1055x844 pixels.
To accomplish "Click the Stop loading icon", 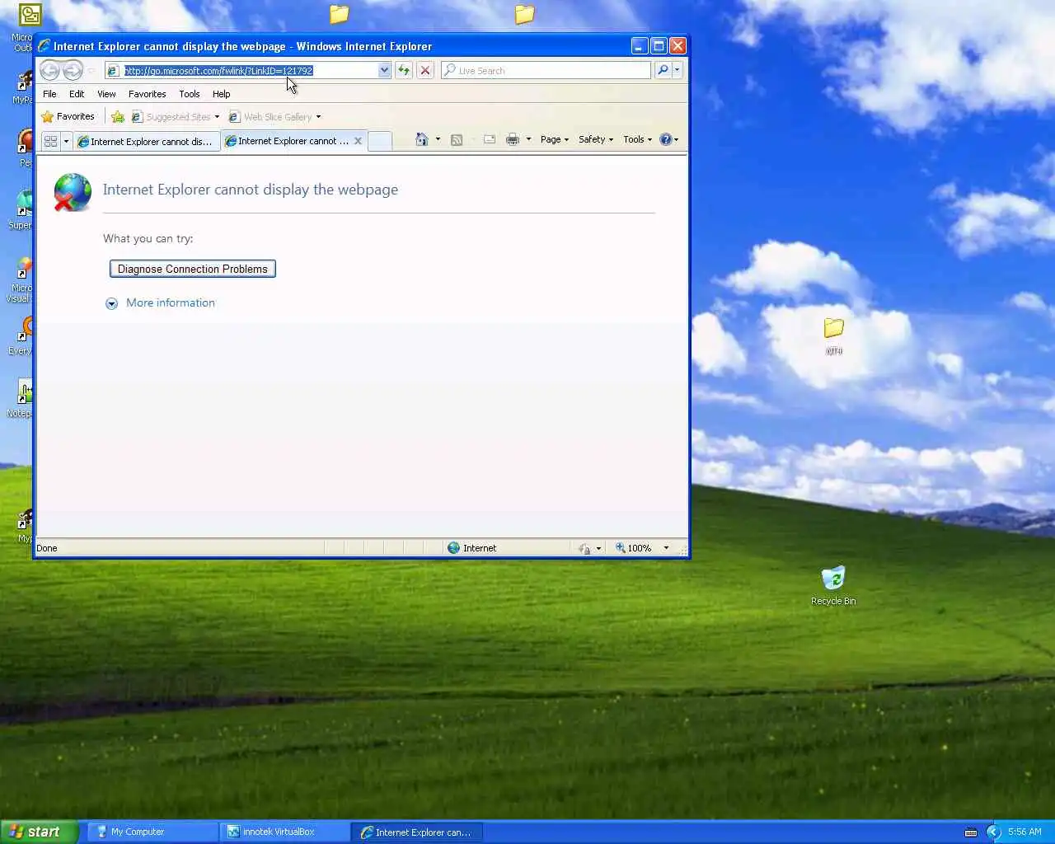I will coord(425,71).
